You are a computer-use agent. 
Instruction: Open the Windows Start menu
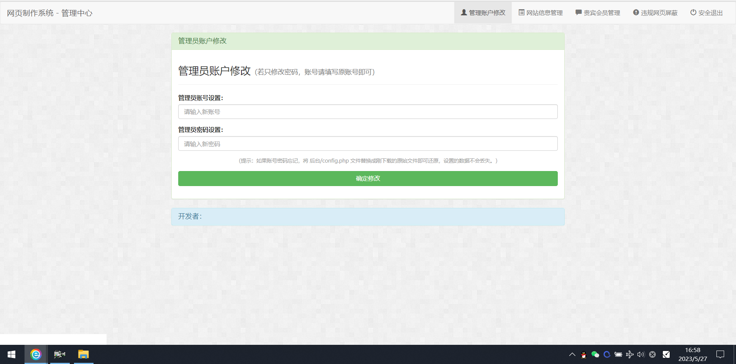click(11, 354)
